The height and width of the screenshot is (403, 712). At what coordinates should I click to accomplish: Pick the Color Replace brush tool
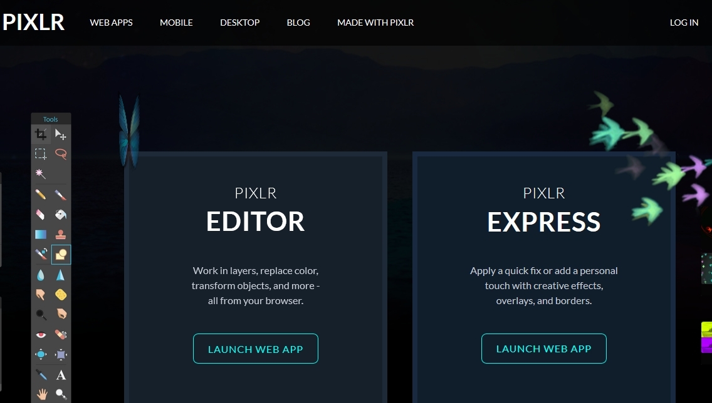point(41,254)
